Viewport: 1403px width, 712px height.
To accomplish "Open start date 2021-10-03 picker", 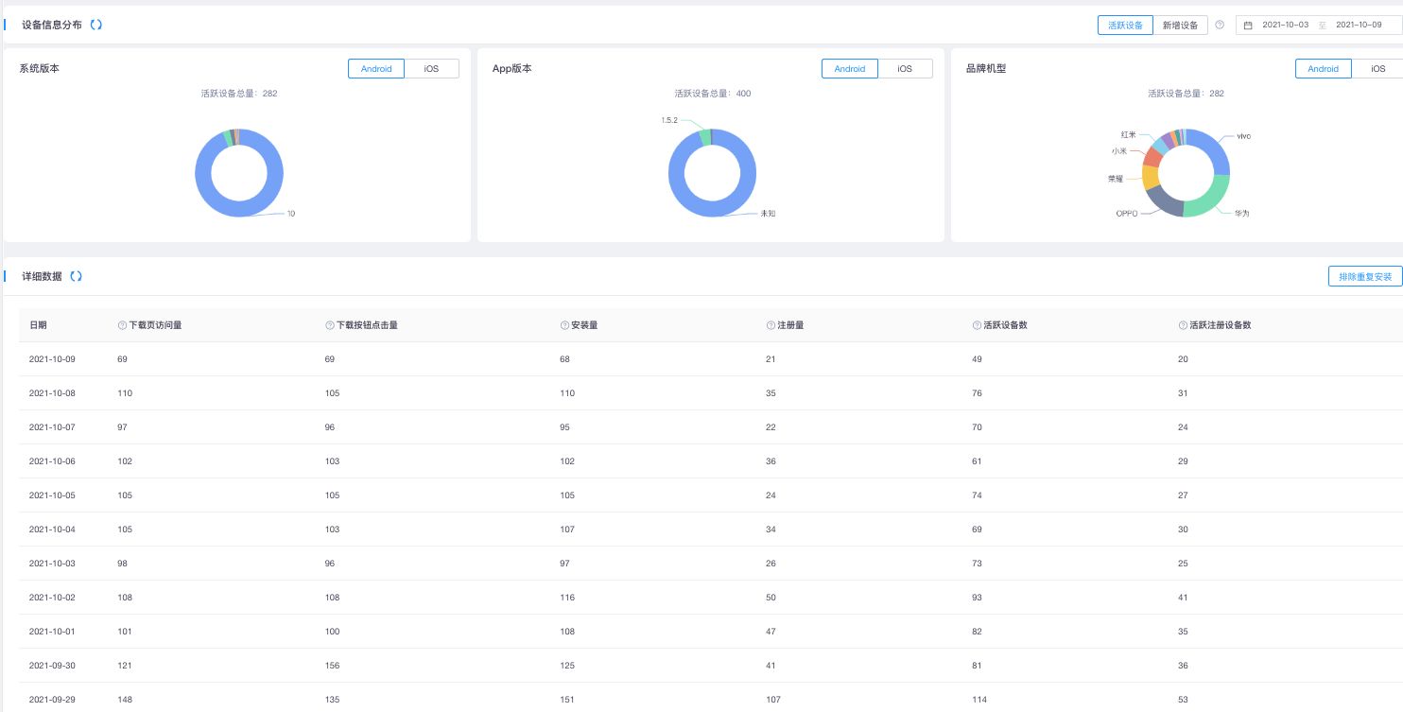I will pyautogui.click(x=1286, y=25).
